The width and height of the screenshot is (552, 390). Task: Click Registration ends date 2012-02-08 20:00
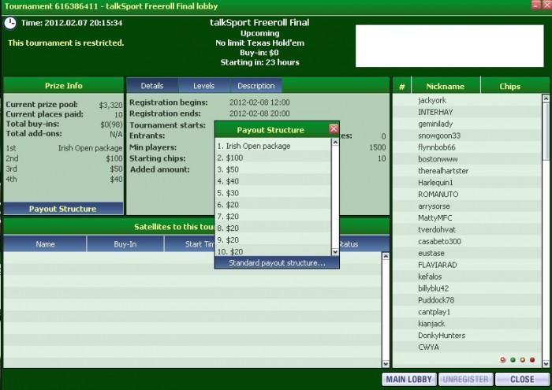(x=259, y=113)
